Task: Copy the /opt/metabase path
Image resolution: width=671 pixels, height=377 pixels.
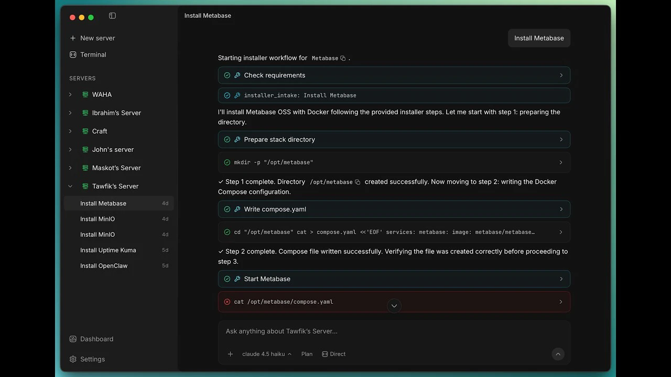Action: pyautogui.click(x=358, y=182)
